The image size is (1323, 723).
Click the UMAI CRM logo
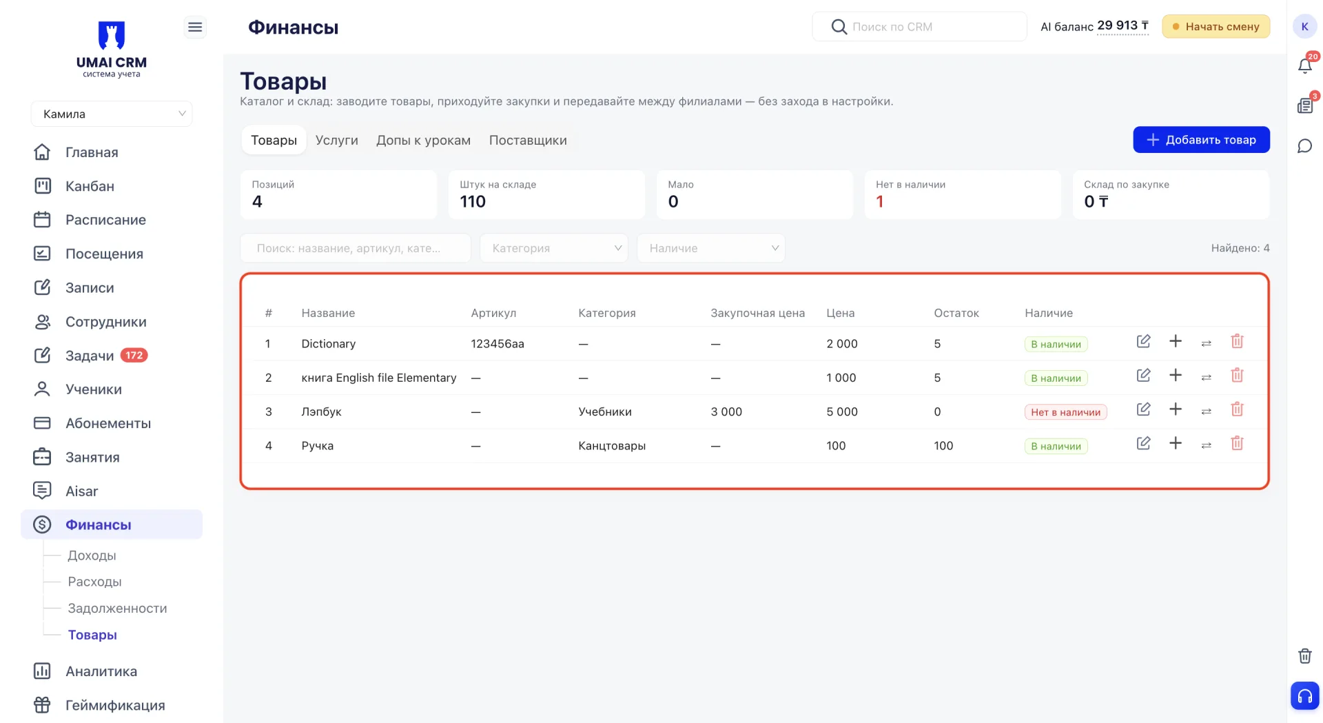click(112, 50)
